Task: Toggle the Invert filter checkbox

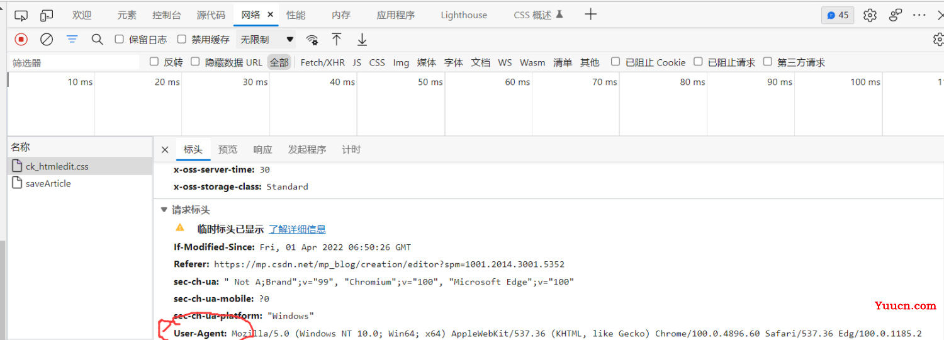Action: coord(154,62)
